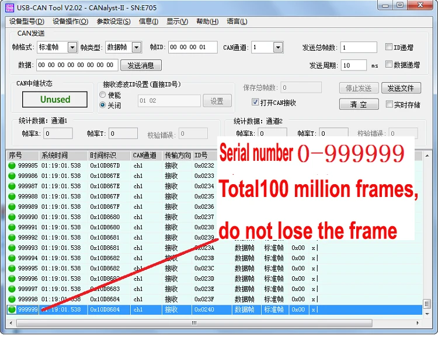
Task: Expand the 帧类型 dropdown showing 数据帧
Action: [x=137, y=47]
